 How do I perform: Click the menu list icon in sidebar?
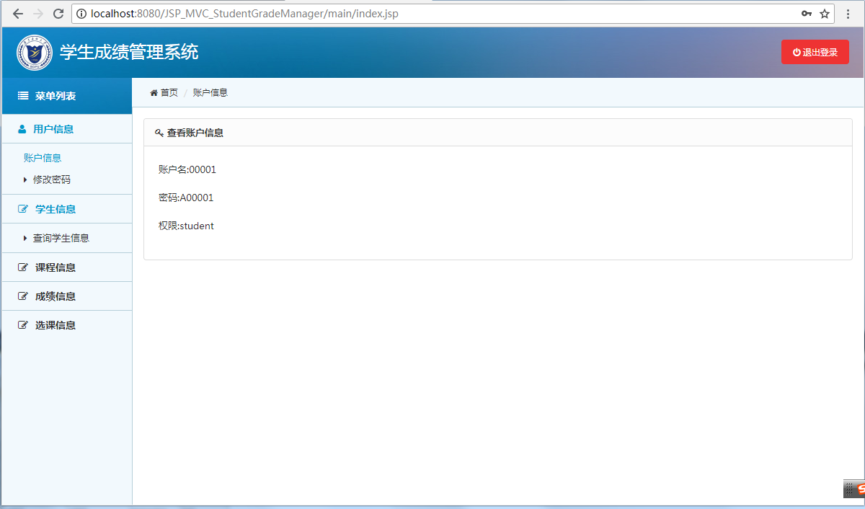tap(23, 96)
